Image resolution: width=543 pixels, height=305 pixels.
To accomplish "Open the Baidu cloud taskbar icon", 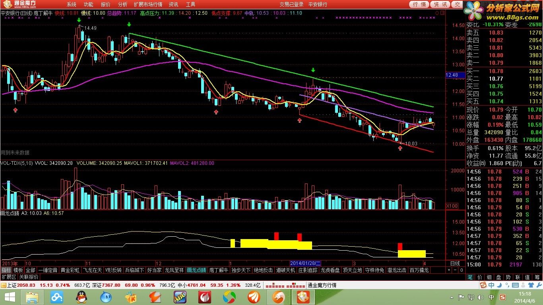I will coord(56,297).
